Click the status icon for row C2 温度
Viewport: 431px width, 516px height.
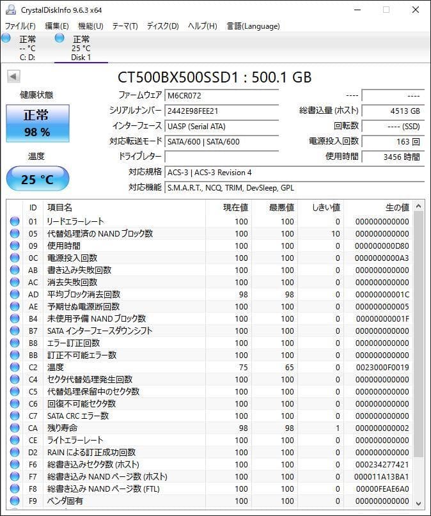pos(15,367)
